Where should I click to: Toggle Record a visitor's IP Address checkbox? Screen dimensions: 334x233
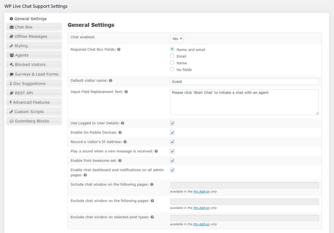click(x=172, y=142)
